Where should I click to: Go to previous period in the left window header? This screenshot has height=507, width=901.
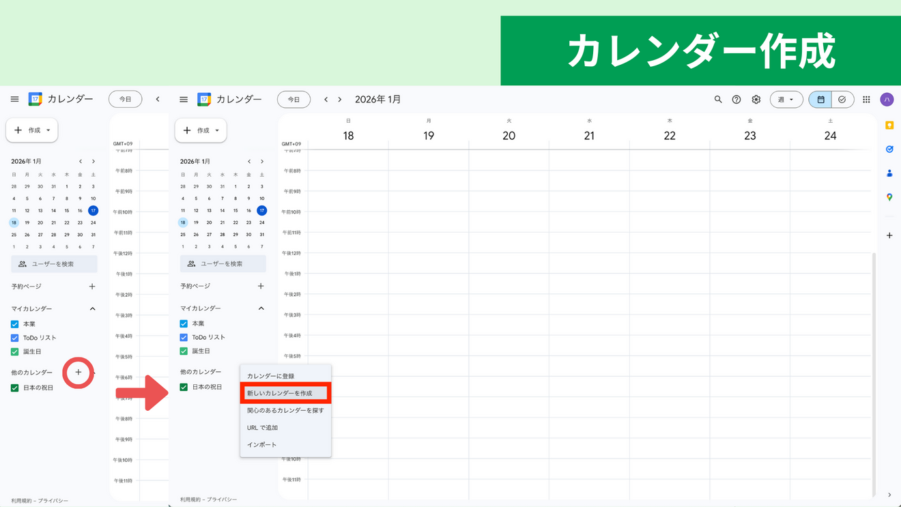tap(158, 100)
